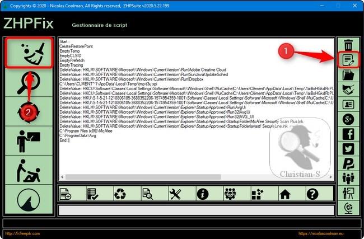Click the 'C:\Program Files (x86)\McAfee' line
This screenshot has width=364, height=239.
click(86, 131)
